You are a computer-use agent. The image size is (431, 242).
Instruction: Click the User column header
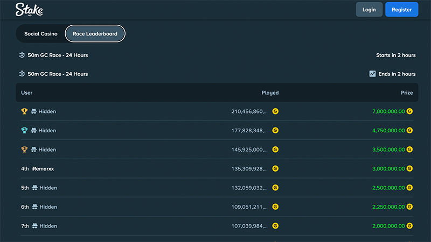click(26, 92)
